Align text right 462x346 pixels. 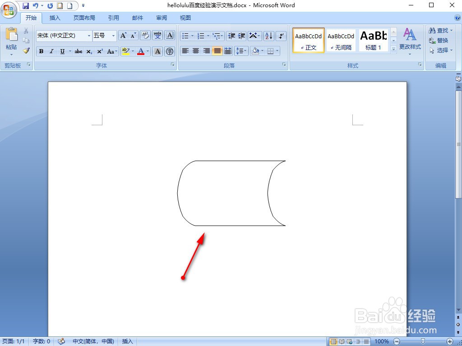pos(207,51)
